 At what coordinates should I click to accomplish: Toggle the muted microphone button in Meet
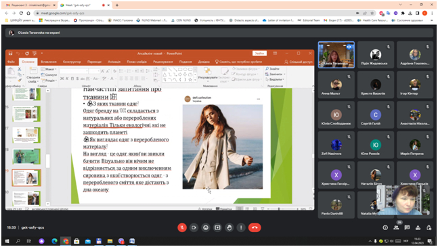(182, 227)
